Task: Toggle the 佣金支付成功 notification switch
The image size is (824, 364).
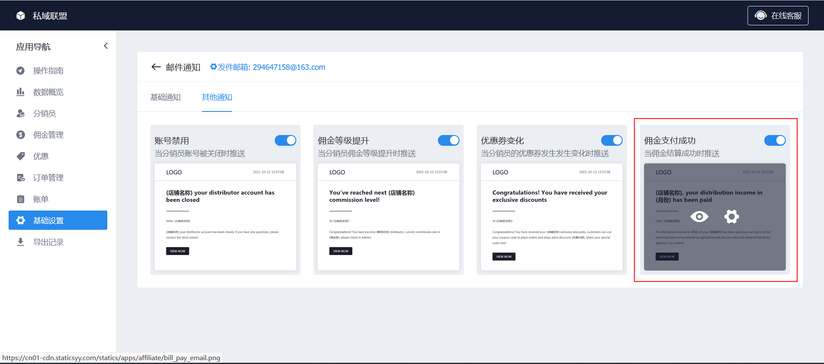Action: coord(775,140)
